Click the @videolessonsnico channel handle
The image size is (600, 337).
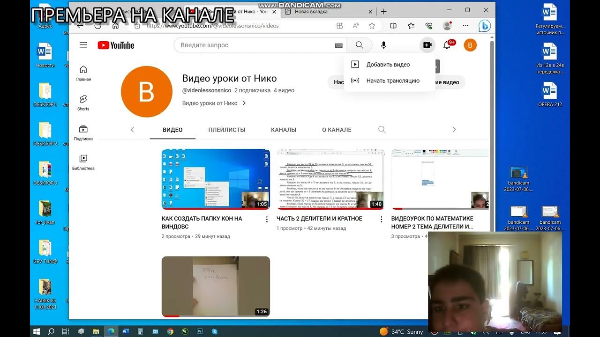pyautogui.click(x=207, y=90)
